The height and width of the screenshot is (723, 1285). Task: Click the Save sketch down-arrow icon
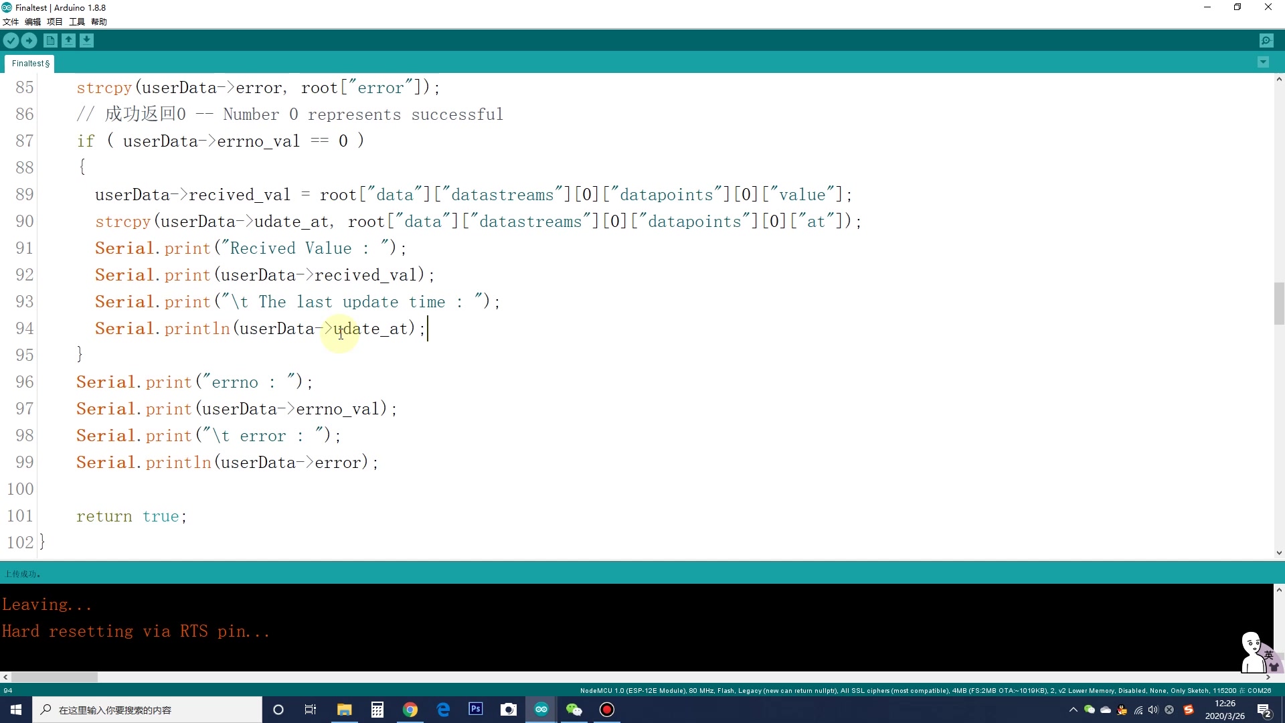pyautogui.click(x=86, y=41)
